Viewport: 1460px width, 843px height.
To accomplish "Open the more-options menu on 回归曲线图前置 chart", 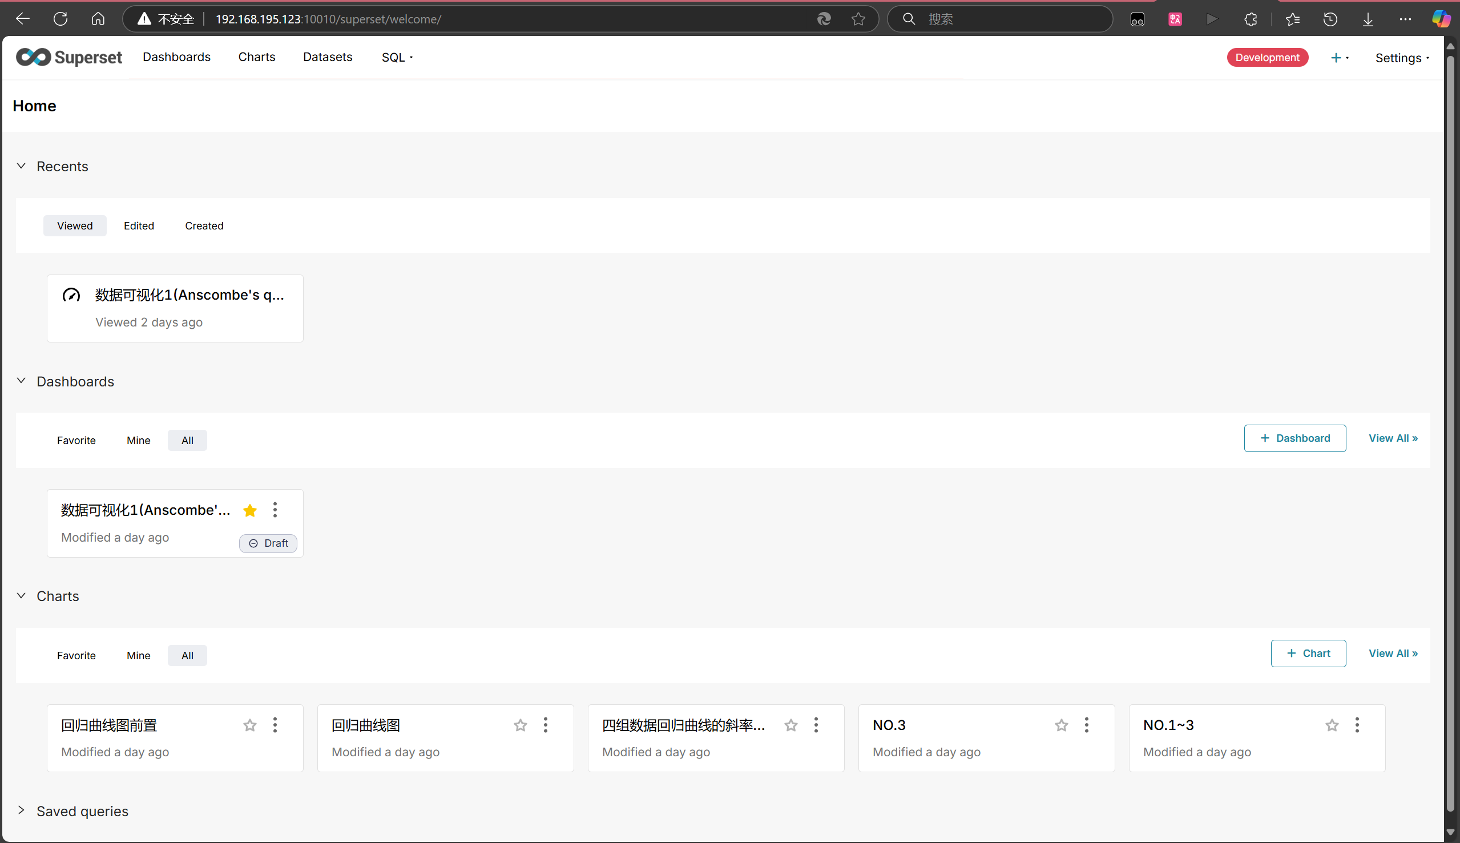I will tap(275, 725).
